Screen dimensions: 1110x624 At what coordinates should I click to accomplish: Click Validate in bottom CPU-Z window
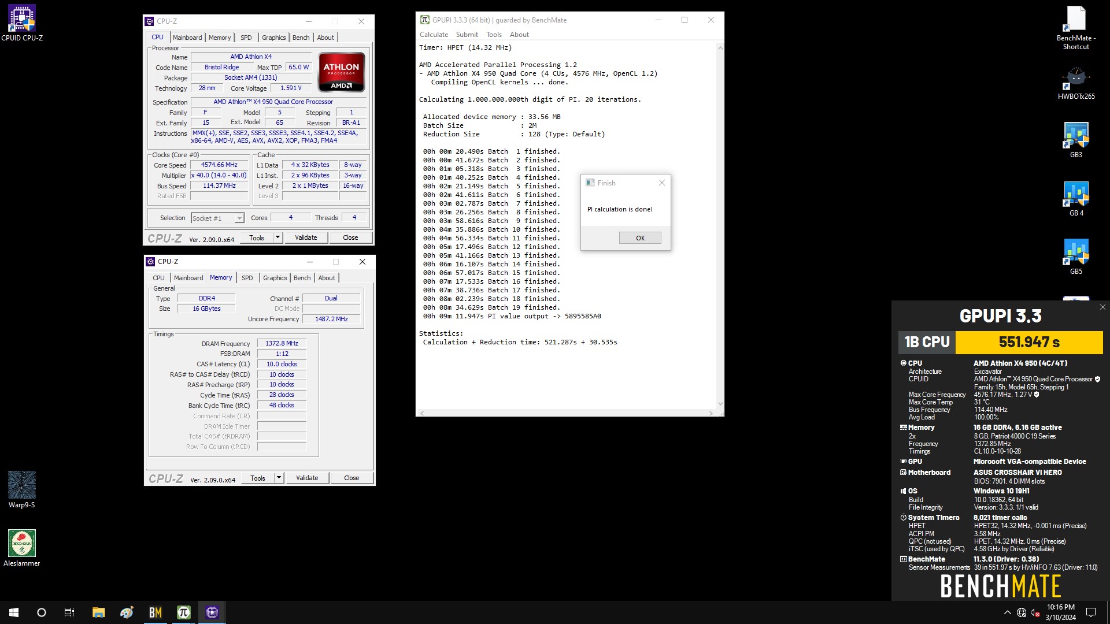(307, 478)
